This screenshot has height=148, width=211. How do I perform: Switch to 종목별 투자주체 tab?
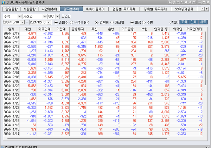tap(155, 9)
